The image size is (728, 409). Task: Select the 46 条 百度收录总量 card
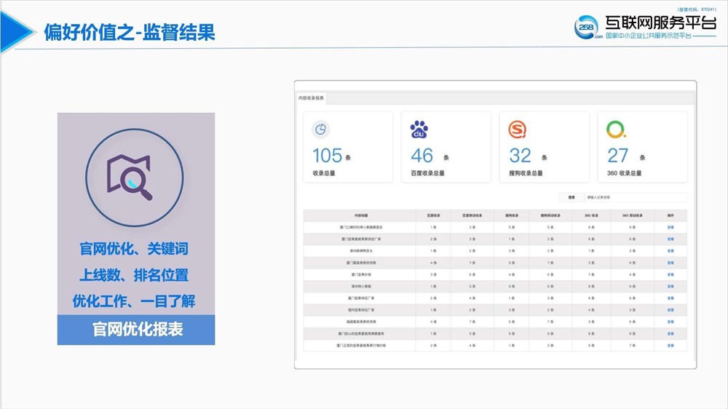coord(446,147)
